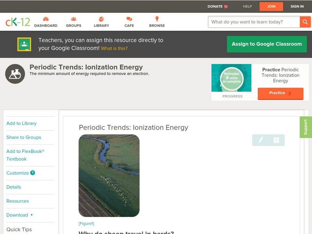This screenshot has width=312, height=234.
Task: Click the Donate heart icon
Action: point(226,7)
